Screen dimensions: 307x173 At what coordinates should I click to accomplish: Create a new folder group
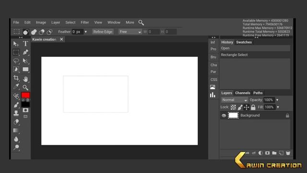click(274, 153)
